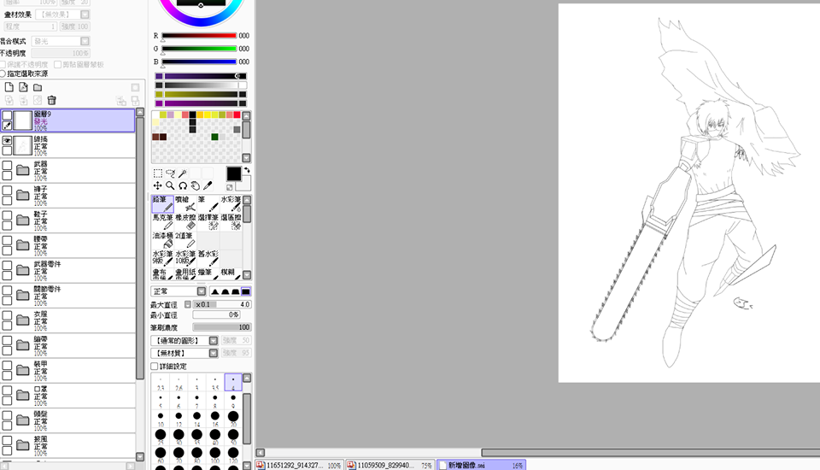Show the 衣服 folder layer
This screenshot has width=820, height=470.
click(7, 315)
